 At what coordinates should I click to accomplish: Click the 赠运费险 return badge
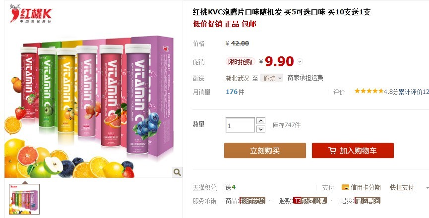point(367,201)
